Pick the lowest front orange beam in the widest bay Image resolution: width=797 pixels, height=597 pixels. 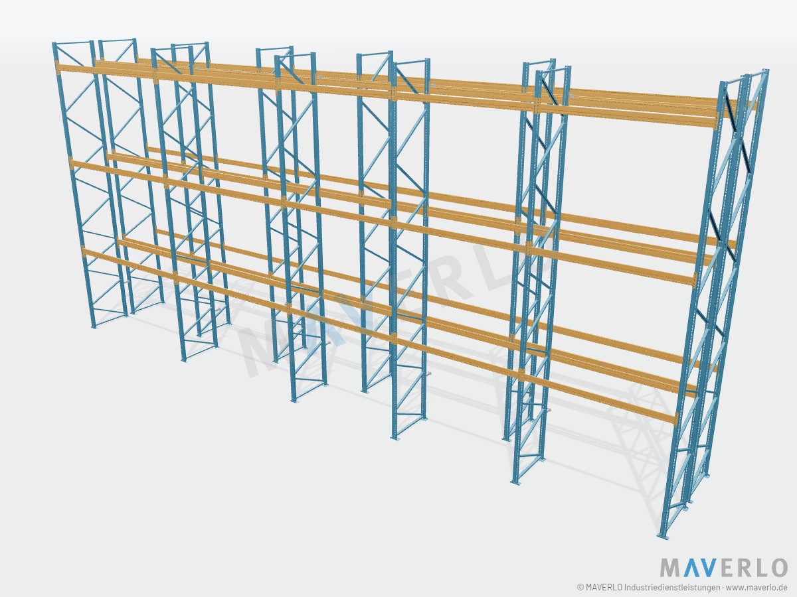pos(601,398)
